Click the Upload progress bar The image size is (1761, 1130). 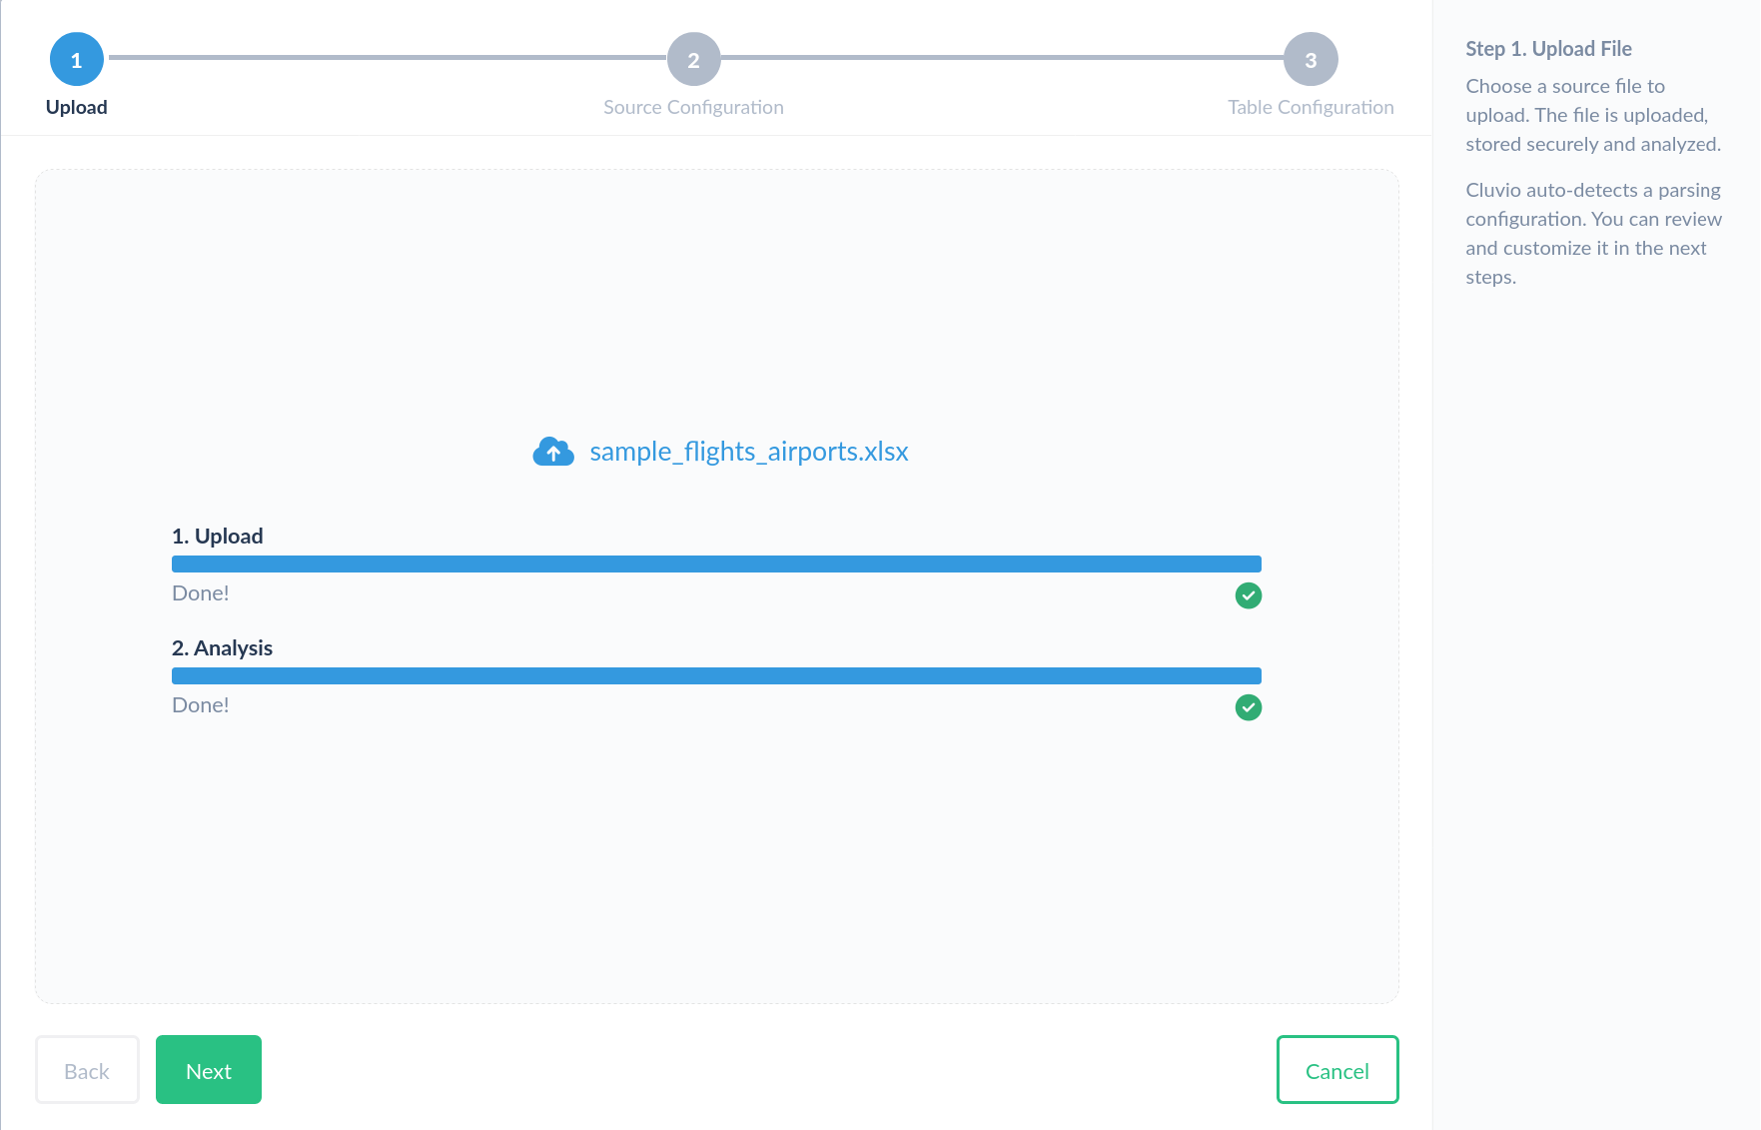[716, 565]
